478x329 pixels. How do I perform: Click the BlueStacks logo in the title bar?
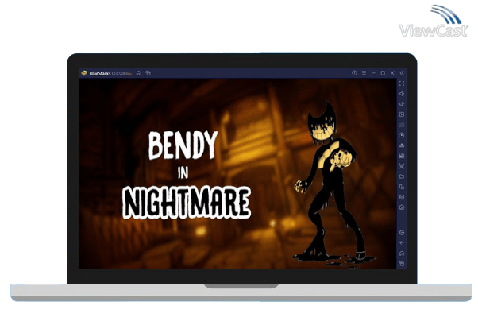click(x=84, y=73)
